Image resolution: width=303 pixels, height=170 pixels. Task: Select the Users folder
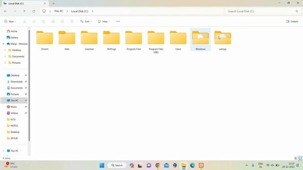(x=178, y=41)
